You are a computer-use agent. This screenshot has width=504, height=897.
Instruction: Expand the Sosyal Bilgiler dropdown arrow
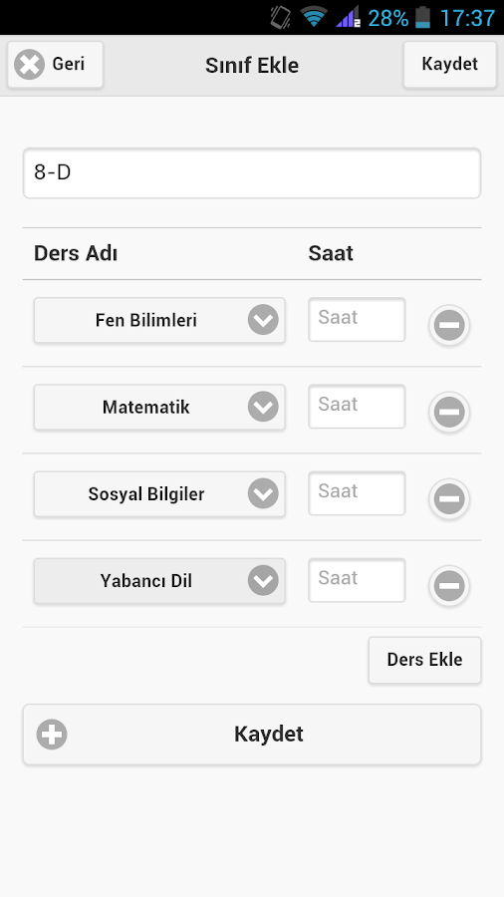tap(263, 494)
